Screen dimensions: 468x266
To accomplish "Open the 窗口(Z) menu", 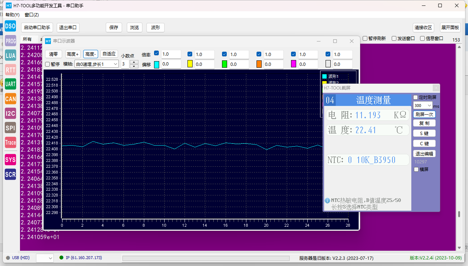I will (x=32, y=15).
